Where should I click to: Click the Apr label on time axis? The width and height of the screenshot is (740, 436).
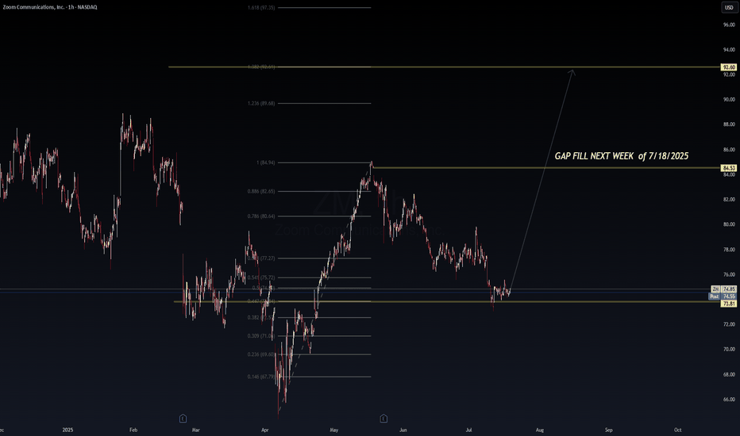[x=264, y=430]
